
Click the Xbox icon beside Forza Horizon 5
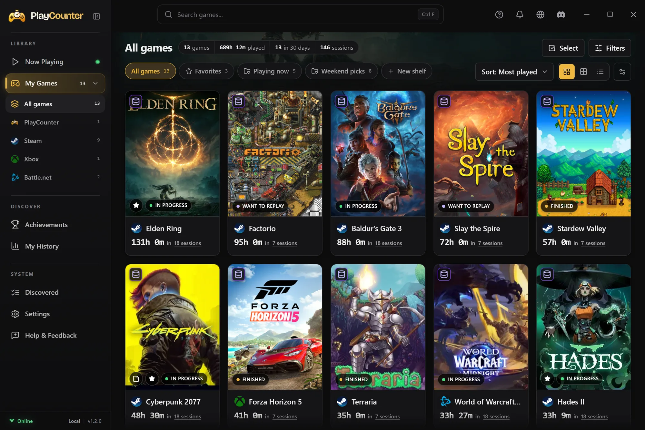239,402
